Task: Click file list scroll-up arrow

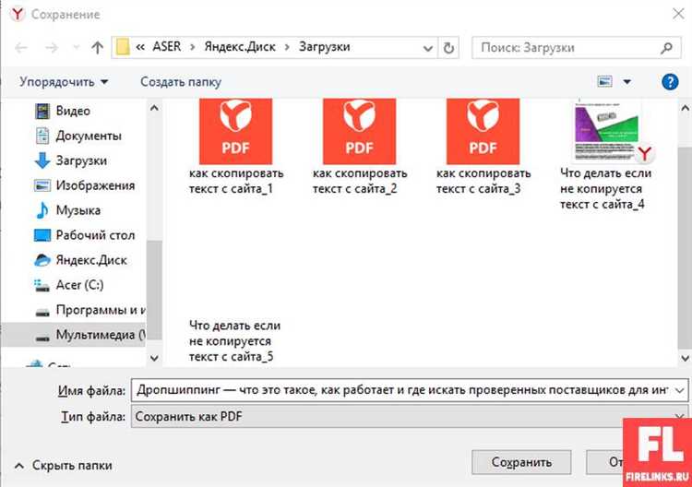Action: click(x=685, y=107)
